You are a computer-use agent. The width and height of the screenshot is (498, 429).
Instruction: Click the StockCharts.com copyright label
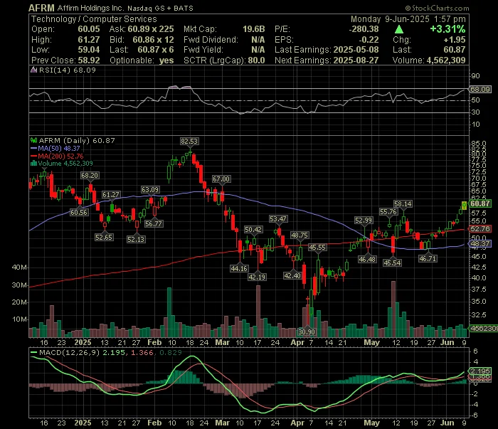point(437,8)
